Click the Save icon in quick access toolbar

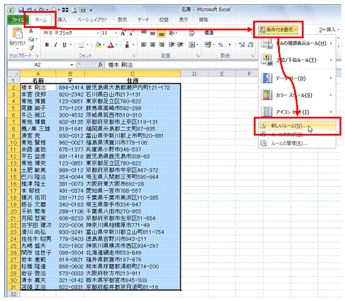(21, 10)
